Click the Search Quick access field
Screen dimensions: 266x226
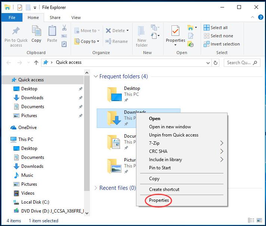241,63
